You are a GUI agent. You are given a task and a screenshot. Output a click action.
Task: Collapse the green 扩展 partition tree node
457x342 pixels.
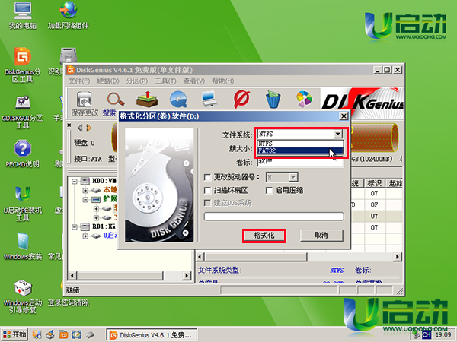coord(85,199)
